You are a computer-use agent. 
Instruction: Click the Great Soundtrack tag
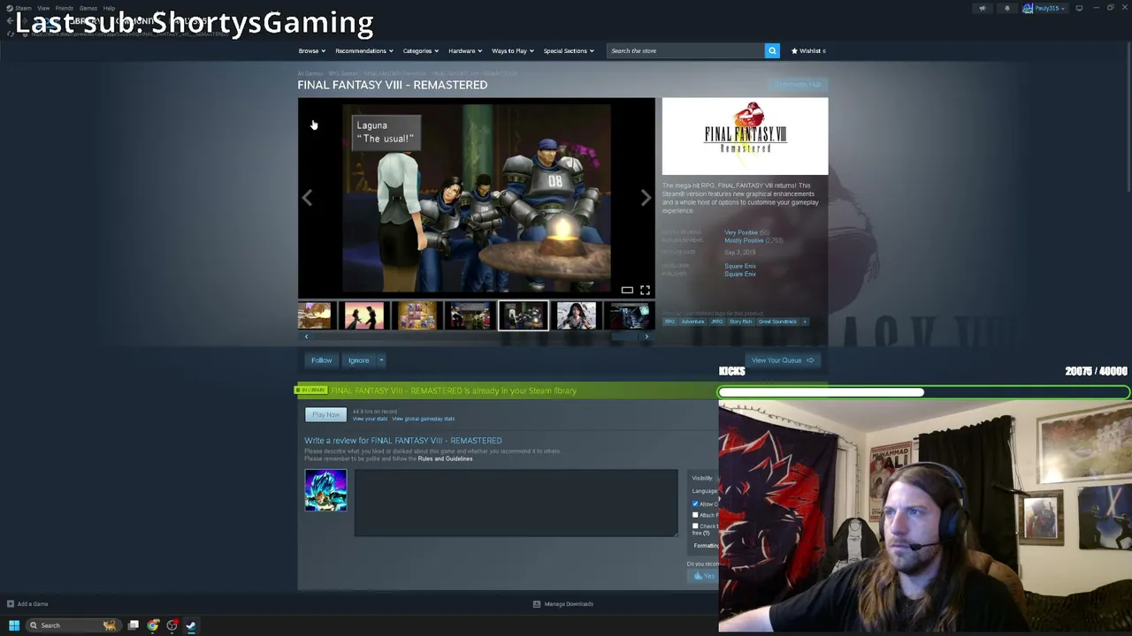(x=777, y=322)
